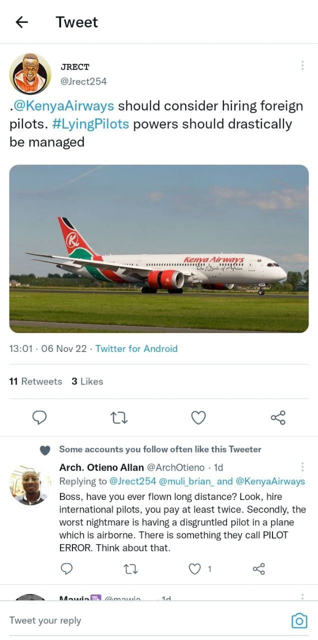
Task: Share JRECT's main tweet
Action: (x=278, y=417)
